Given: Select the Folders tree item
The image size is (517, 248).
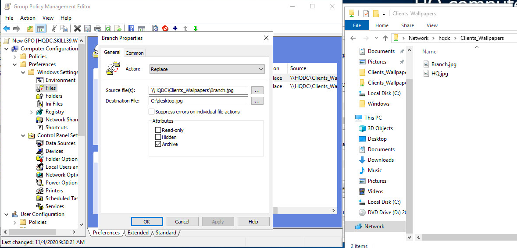Looking at the screenshot, I should pyautogui.click(x=54, y=96).
